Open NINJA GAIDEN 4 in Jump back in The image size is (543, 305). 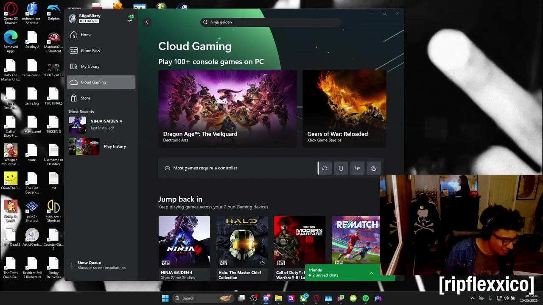184,248
